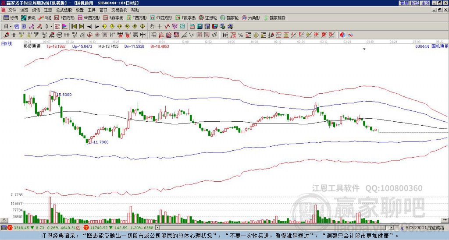Open the 资讯 menu
The image size is (449, 240).
point(36,10)
